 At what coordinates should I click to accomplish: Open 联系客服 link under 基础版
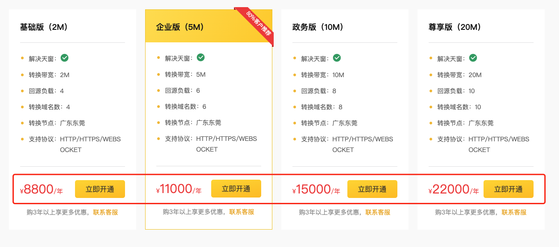105,212
